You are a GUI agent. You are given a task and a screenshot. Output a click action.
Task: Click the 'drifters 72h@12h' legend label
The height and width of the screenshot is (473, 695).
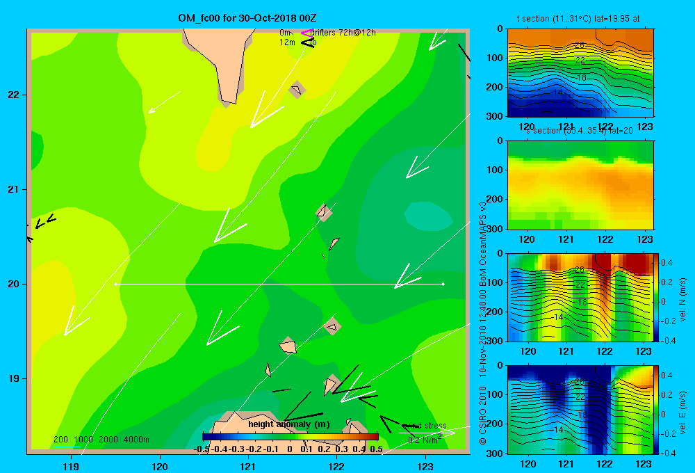point(343,33)
